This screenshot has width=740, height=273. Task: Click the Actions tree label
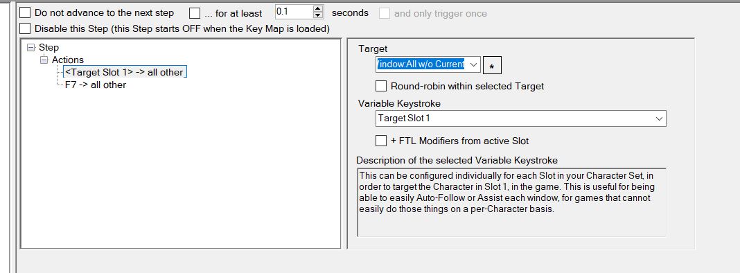coord(67,60)
